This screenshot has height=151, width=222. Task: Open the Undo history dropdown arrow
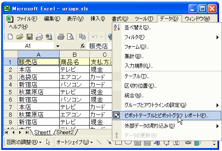pos(101,37)
